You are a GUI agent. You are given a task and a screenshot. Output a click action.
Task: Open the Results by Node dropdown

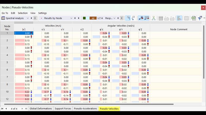click(71, 18)
